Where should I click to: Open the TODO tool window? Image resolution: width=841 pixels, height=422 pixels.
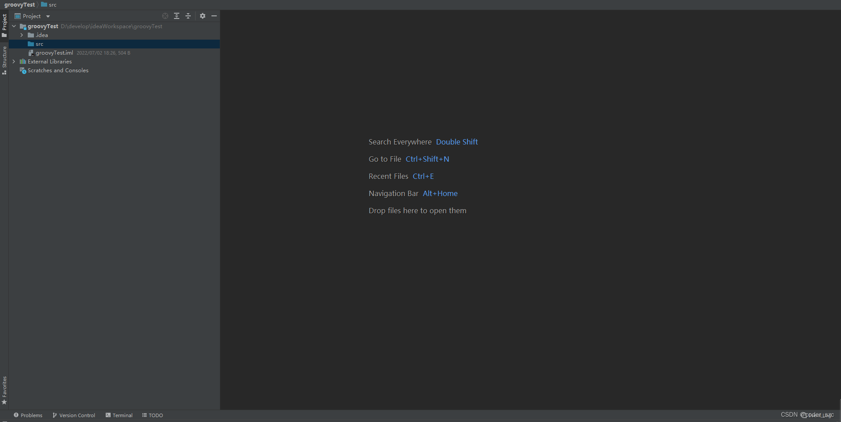(152, 415)
